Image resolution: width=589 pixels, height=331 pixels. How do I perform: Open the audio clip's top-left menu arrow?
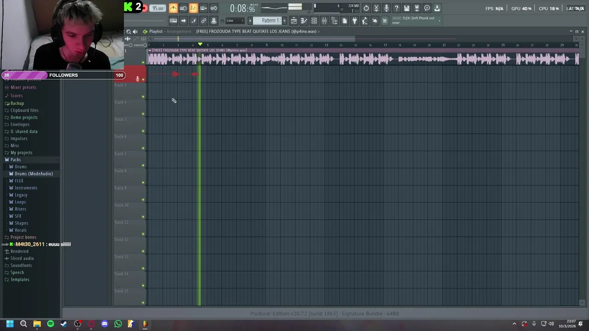click(x=150, y=50)
